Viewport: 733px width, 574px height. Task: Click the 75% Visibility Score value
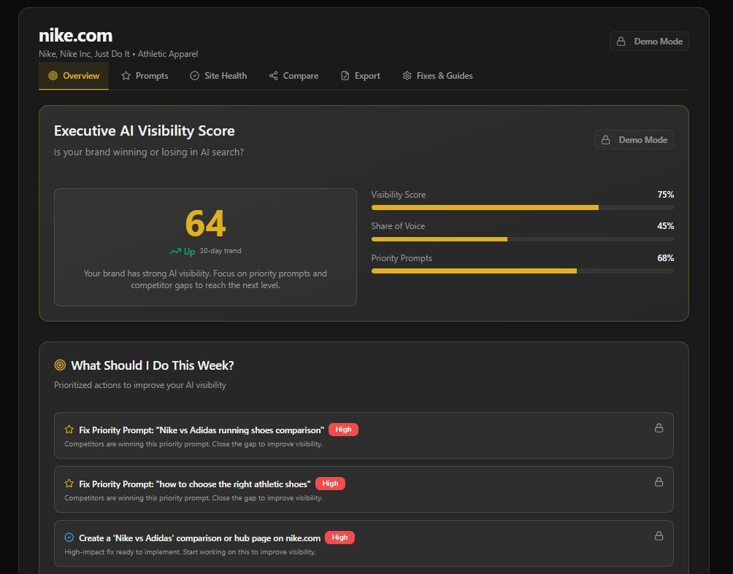coord(666,194)
